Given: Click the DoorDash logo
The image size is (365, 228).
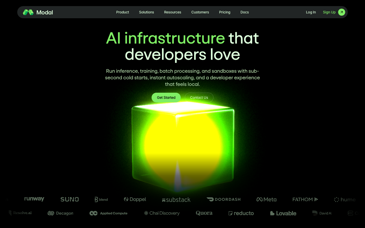Looking at the screenshot, I should coord(223,199).
